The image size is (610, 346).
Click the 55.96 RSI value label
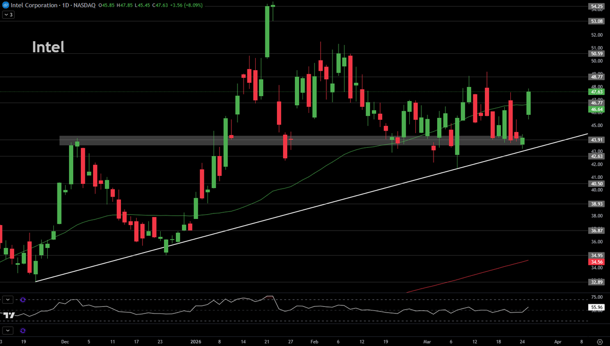(596, 307)
